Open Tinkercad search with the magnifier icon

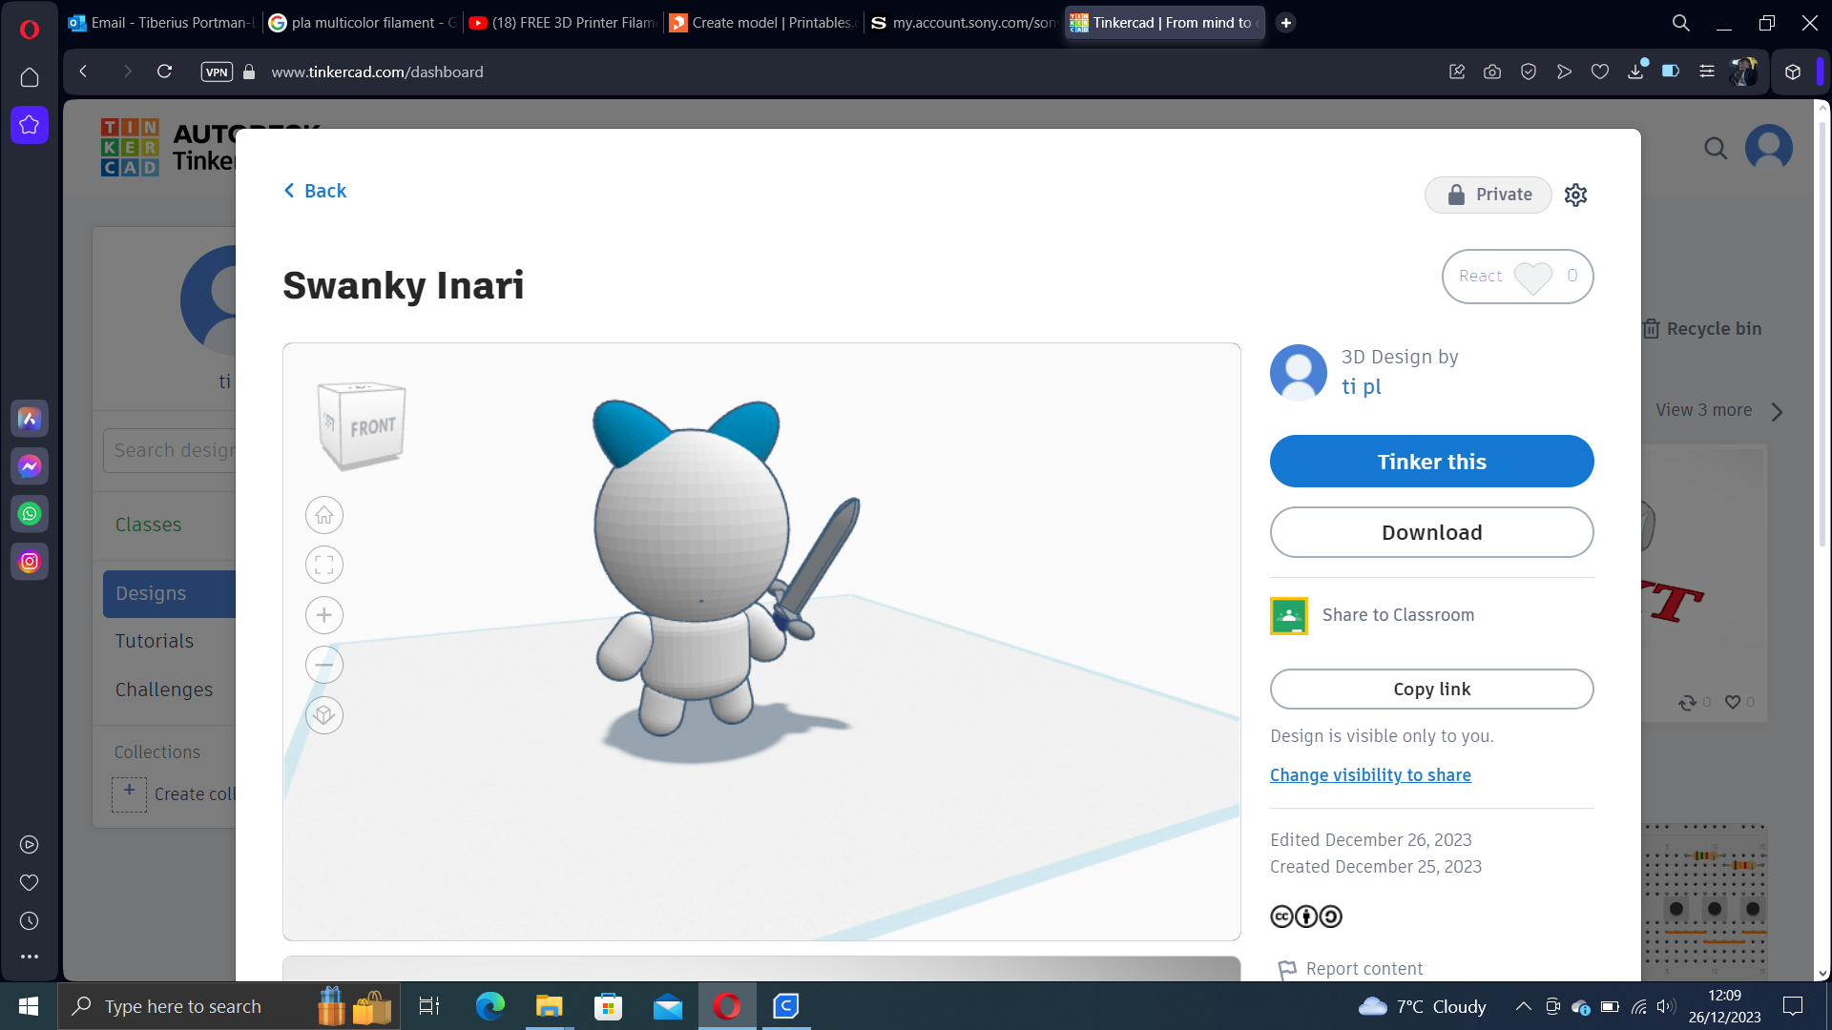click(1716, 148)
